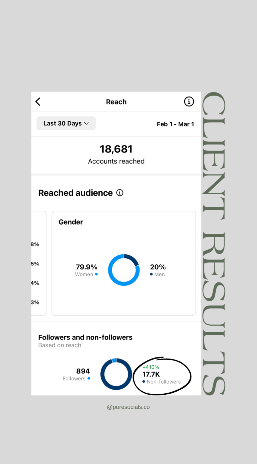The height and width of the screenshot is (464, 257).
Task: Tap the Men 20% legend label
Action: [158, 270]
